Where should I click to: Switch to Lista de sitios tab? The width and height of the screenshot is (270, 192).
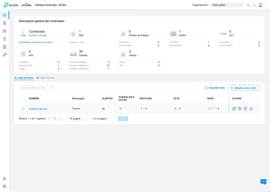24,78
